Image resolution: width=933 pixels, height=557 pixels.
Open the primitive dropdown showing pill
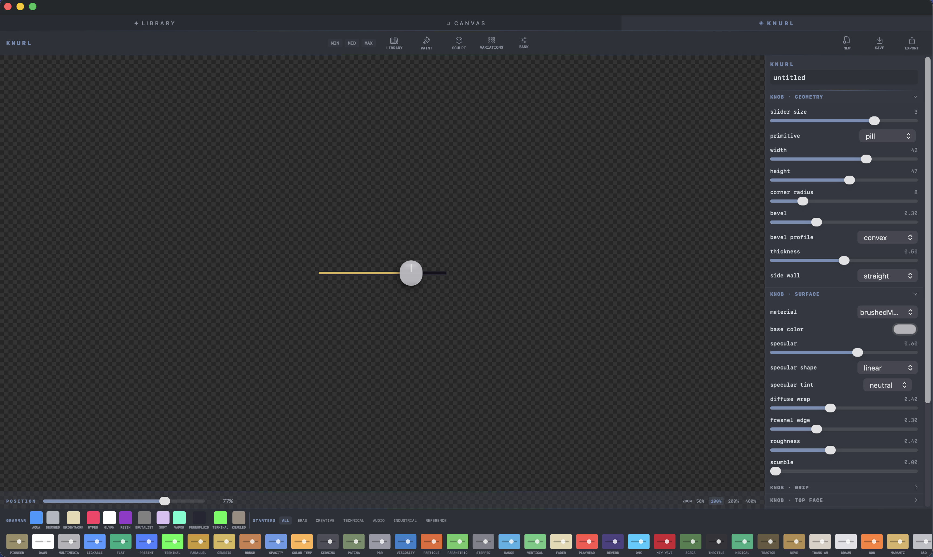tap(887, 136)
